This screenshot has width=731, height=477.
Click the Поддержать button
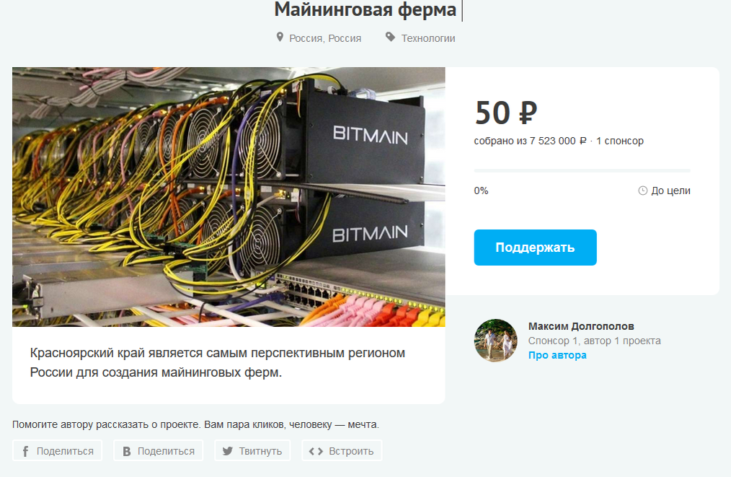535,248
